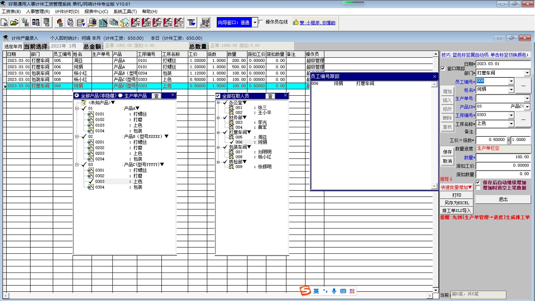Image resolution: width=535 pixels, height=301 pixels.
Task: Click the Sogou input method S icon
Action: coord(306,291)
